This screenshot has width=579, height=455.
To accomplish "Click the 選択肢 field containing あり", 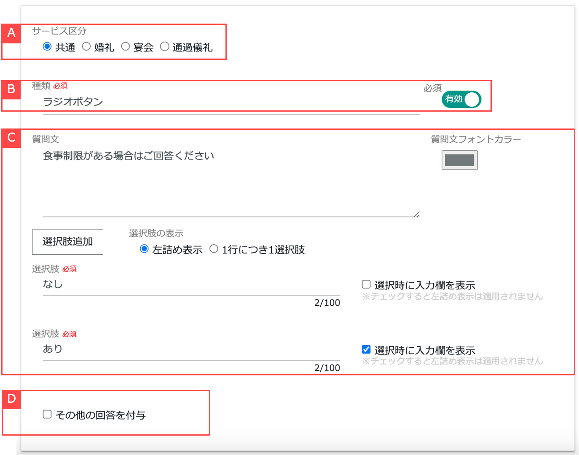I will tap(169, 349).
